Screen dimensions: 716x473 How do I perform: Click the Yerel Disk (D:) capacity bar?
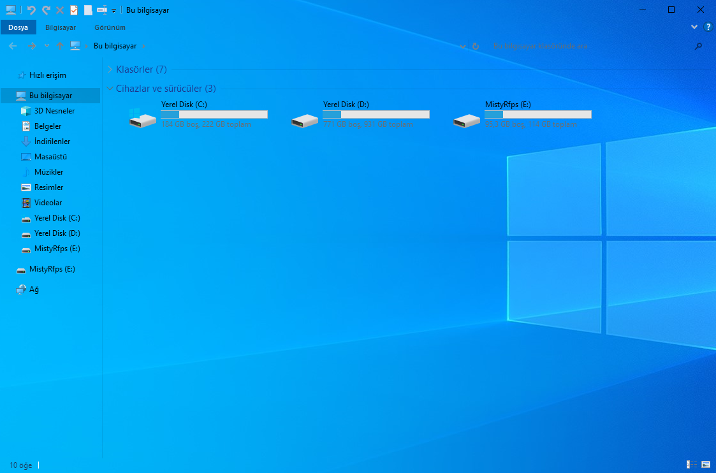pyautogui.click(x=376, y=114)
